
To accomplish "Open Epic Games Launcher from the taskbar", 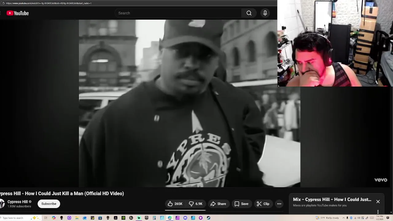I will click(146, 218).
